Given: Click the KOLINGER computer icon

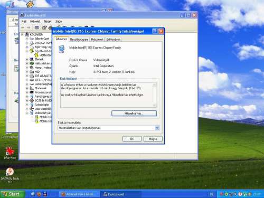Looking at the screenshot, I should 27,34.
